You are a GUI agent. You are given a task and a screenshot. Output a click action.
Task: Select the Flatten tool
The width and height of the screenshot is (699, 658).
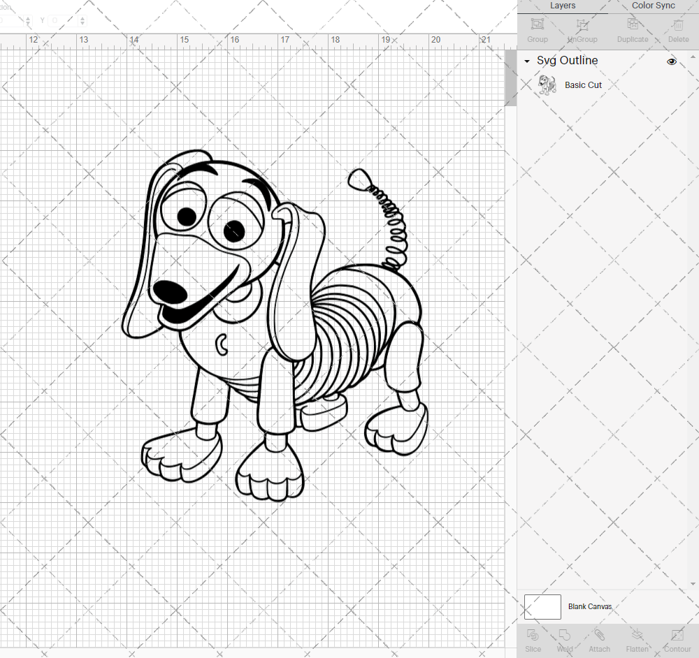(x=637, y=639)
